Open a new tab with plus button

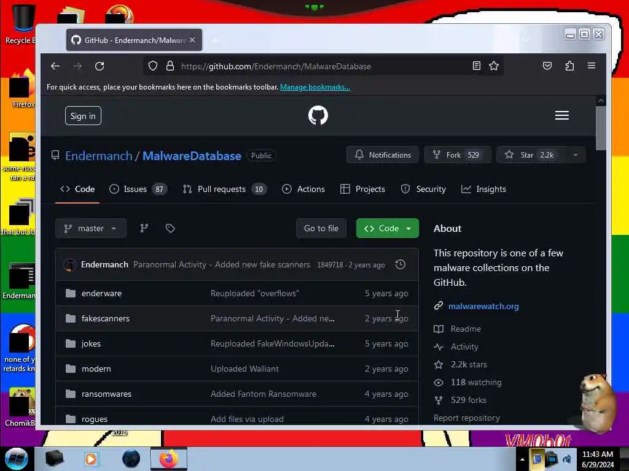[216, 40]
